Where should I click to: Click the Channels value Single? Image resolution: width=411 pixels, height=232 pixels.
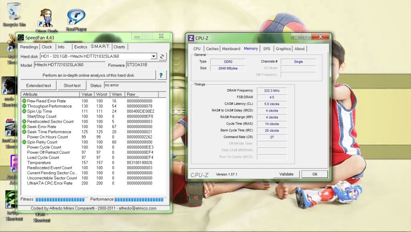click(298, 61)
